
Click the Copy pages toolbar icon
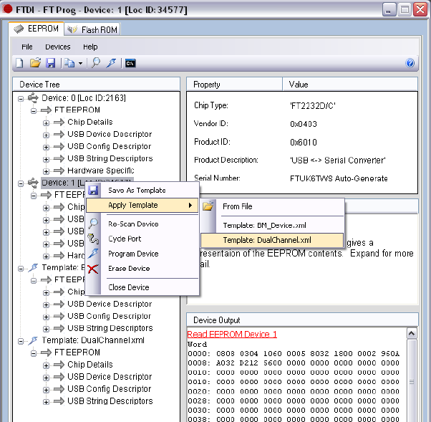(69, 63)
